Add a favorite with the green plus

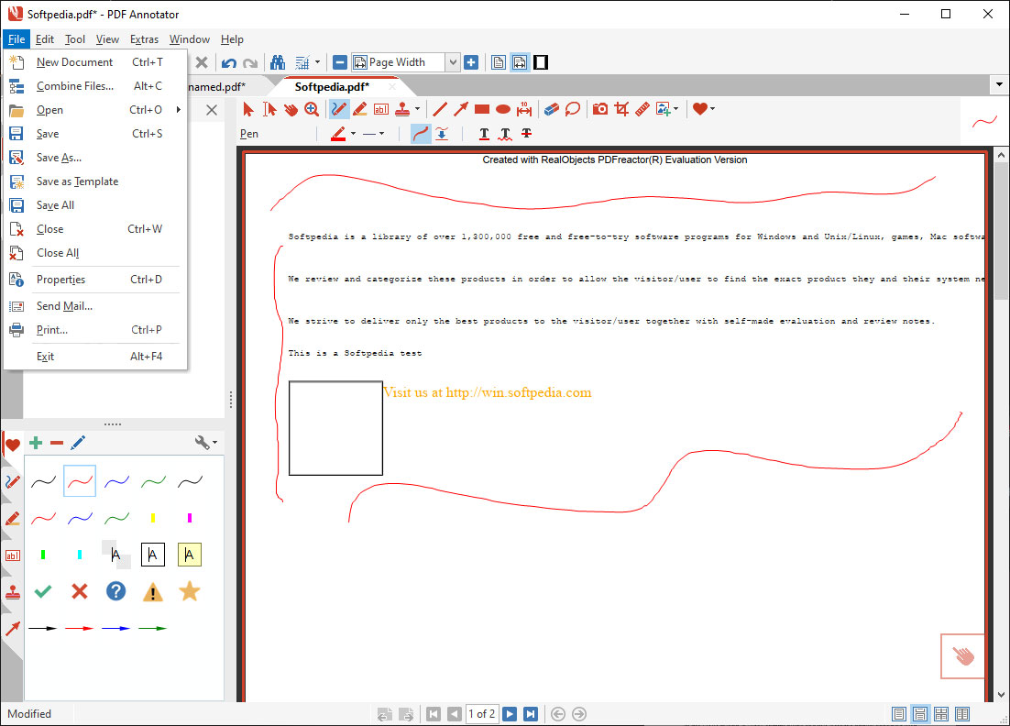tap(36, 443)
